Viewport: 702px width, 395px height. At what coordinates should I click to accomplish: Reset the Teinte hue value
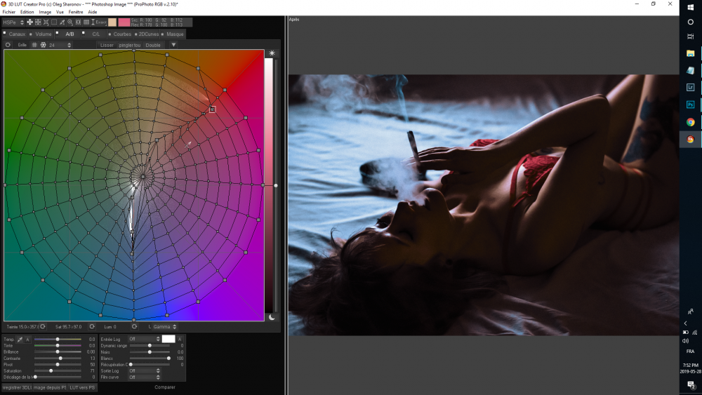pos(42,326)
